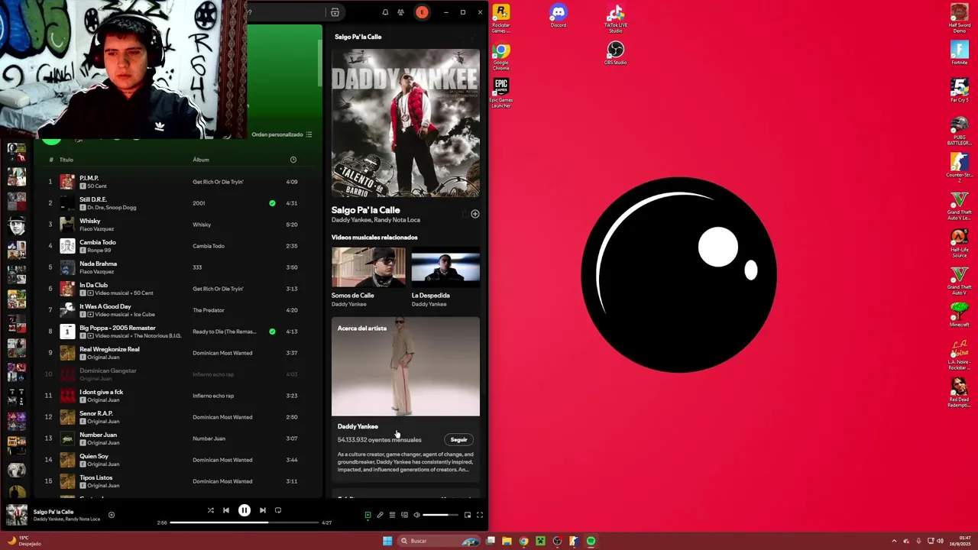The height and width of the screenshot is (550, 978).
Task: Select the Tipos Listos track row
Action: [x=176, y=481]
